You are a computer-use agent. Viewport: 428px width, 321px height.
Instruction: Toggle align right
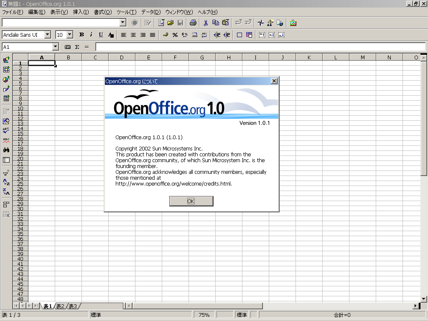point(143,35)
